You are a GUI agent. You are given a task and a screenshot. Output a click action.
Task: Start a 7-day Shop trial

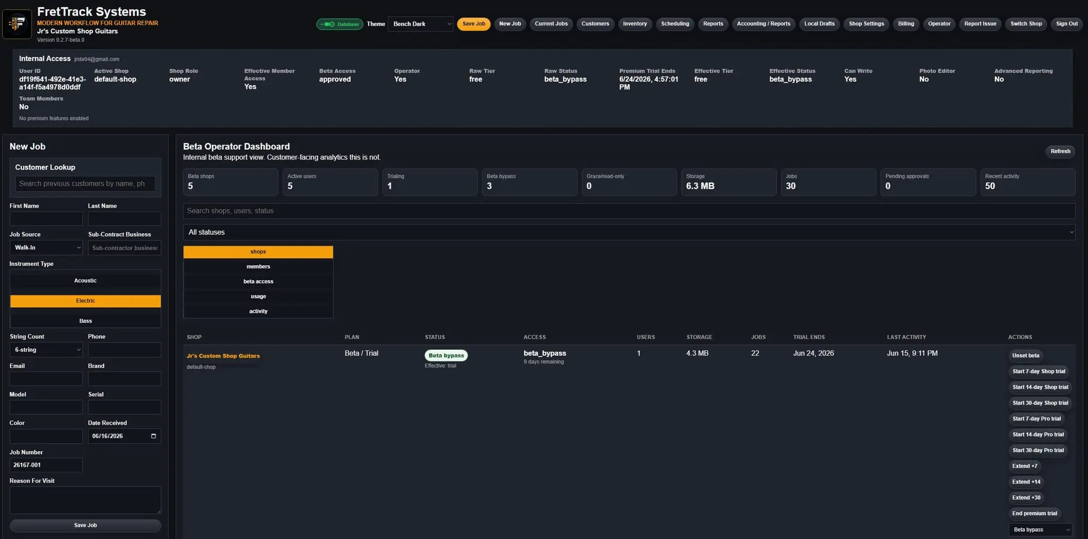coord(1039,372)
